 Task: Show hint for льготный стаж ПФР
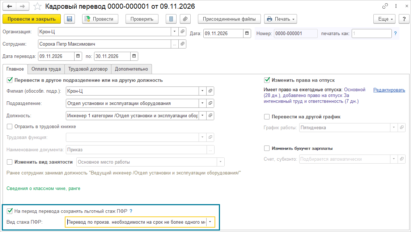[x=131, y=211]
